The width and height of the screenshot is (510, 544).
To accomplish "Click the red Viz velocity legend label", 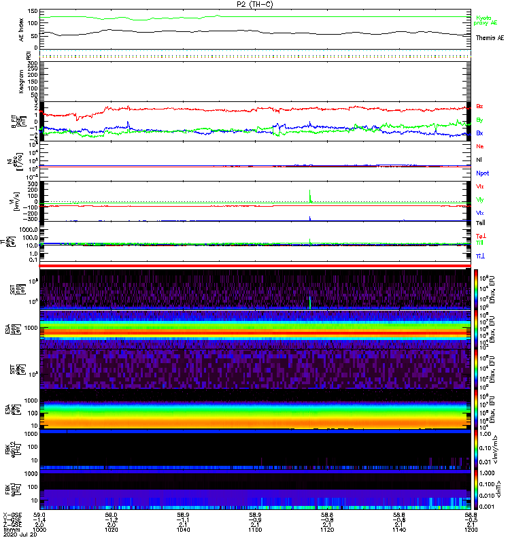I will tap(479, 186).
